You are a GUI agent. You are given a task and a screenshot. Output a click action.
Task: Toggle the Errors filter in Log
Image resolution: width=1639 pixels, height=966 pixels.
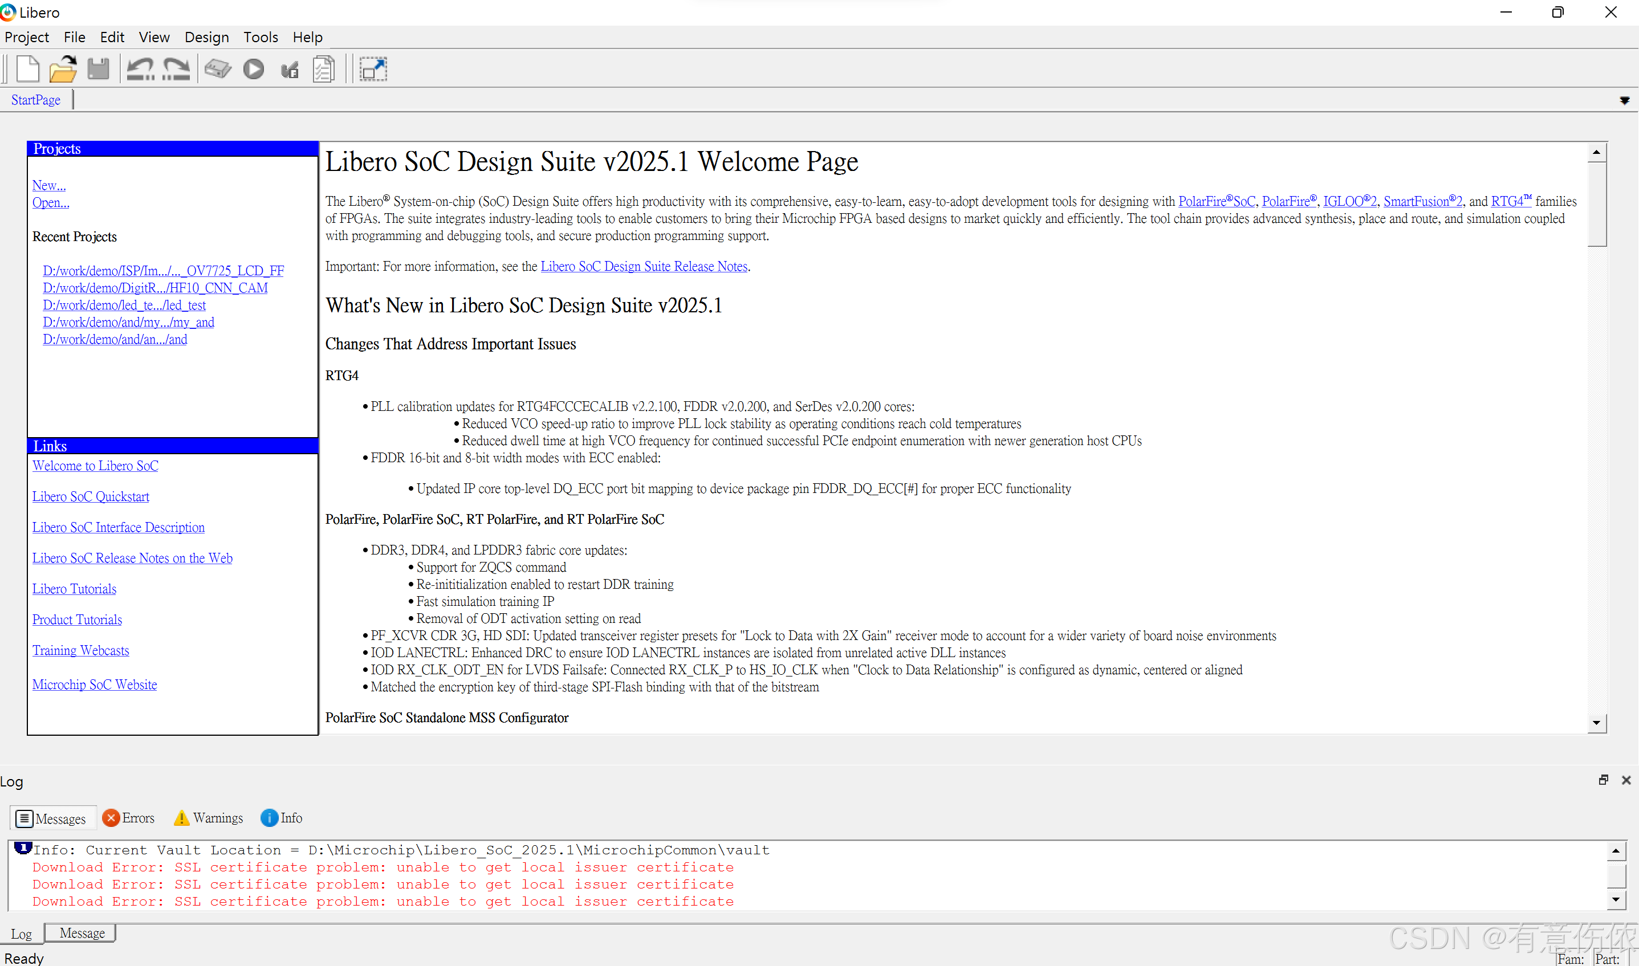[x=129, y=818]
